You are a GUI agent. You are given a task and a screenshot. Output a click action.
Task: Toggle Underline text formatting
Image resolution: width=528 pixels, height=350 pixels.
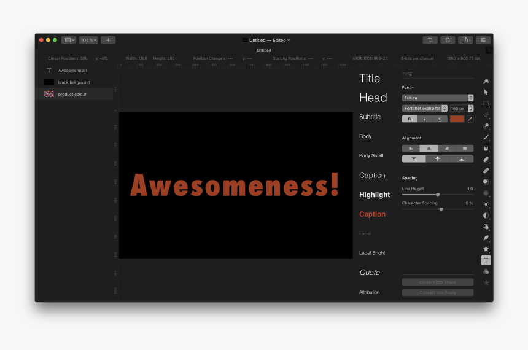click(440, 119)
